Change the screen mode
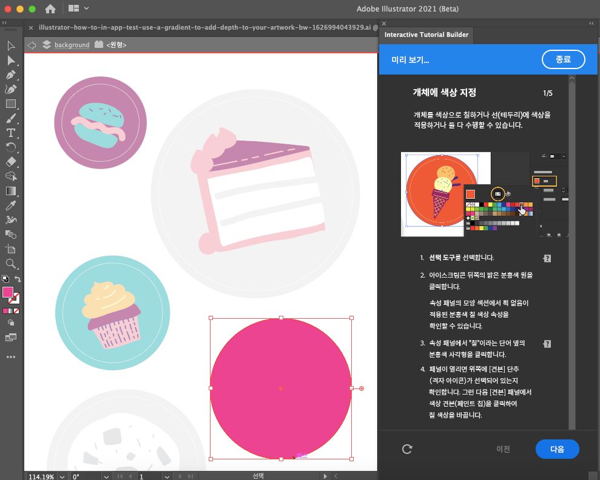 pyautogui.click(x=11, y=338)
